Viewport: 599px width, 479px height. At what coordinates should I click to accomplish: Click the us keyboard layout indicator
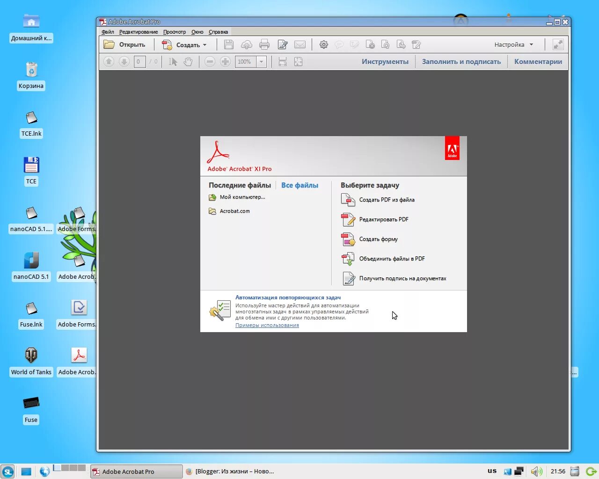point(492,471)
